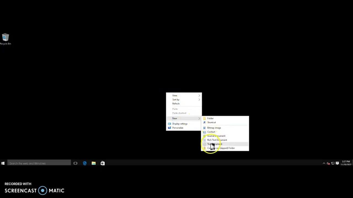This screenshot has width=353, height=198.
Task: Open the network status tray icon
Action: pos(333,163)
